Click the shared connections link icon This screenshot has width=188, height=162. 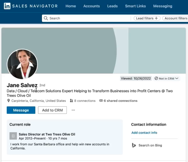(101, 101)
